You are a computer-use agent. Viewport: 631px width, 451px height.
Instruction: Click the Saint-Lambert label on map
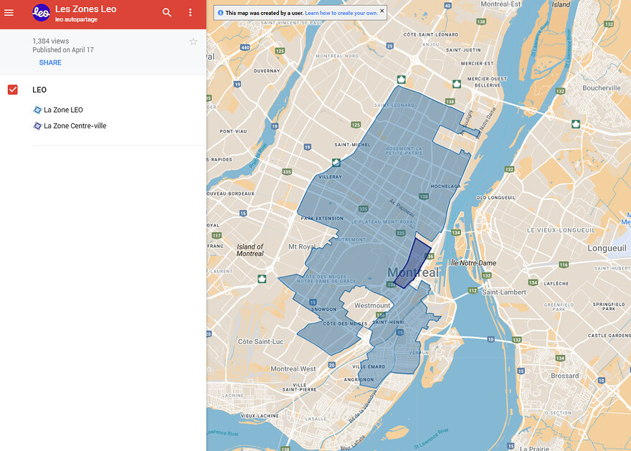tap(504, 292)
